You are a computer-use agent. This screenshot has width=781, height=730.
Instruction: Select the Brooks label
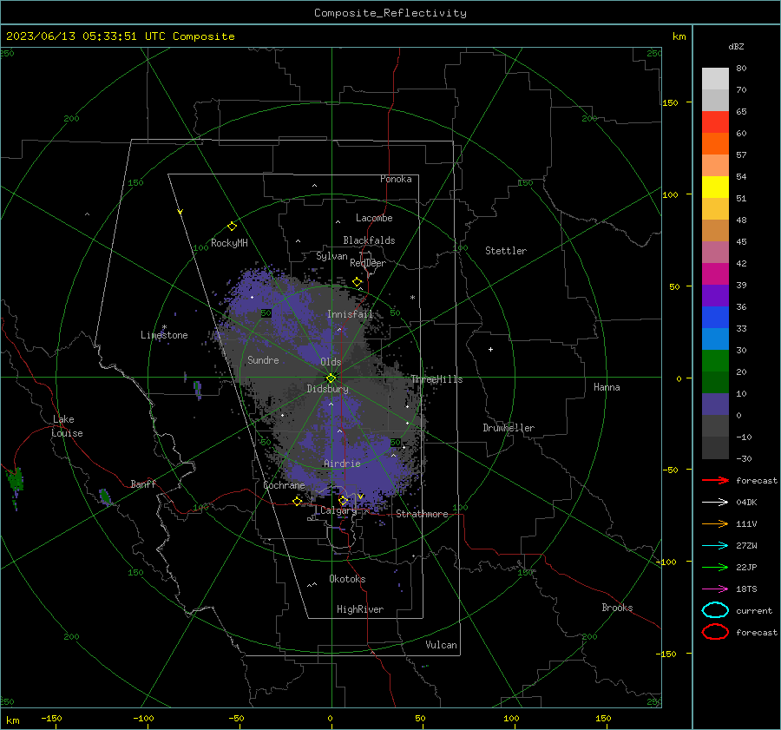(617, 608)
